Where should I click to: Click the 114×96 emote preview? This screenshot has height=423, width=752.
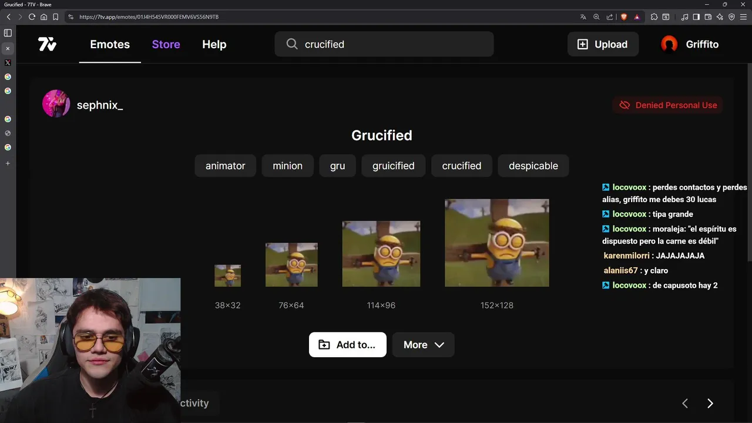point(381,254)
